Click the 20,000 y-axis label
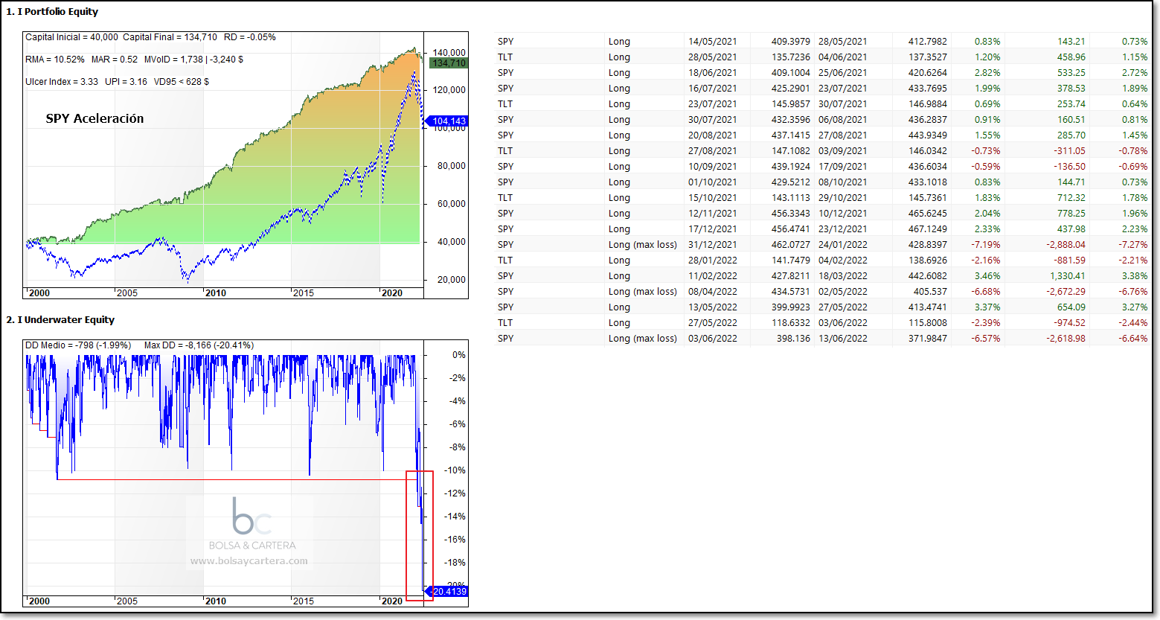Image resolution: width=1160 pixels, height=620 pixels. (451, 280)
